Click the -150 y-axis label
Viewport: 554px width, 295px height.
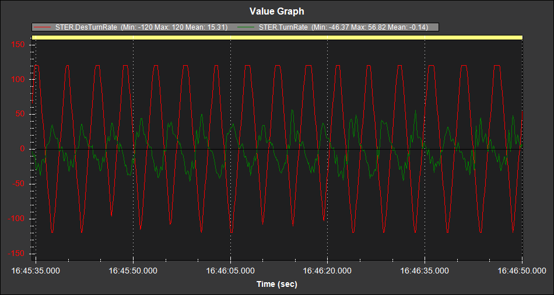pyautogui.click(x=16, y=254)
